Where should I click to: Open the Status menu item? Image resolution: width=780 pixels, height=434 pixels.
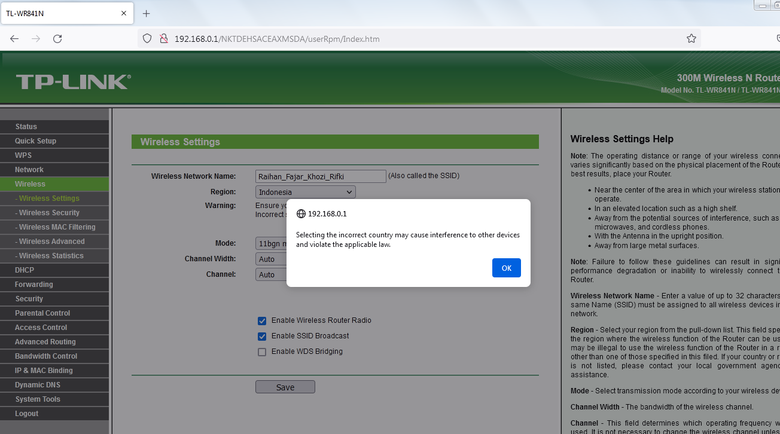tap(54, 127)
